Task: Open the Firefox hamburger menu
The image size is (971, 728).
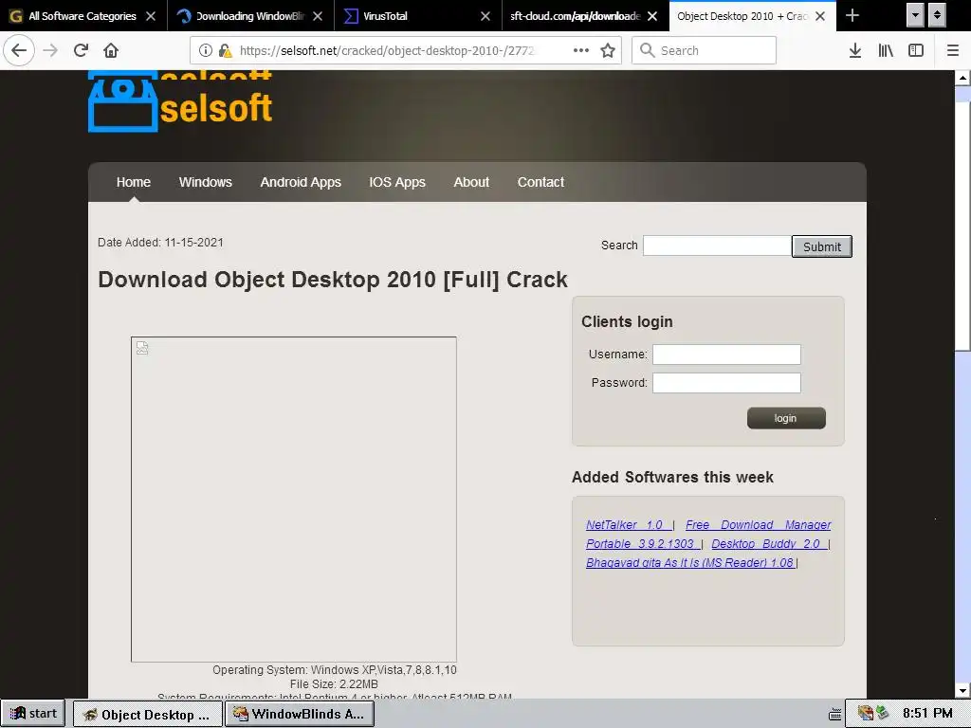Action: (x=953, y=50)
